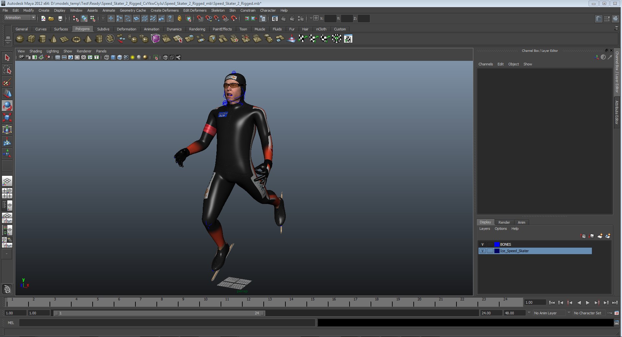Toggle viewport grid display icon
This screenshot has height=337, width=622.
(58, 57)
